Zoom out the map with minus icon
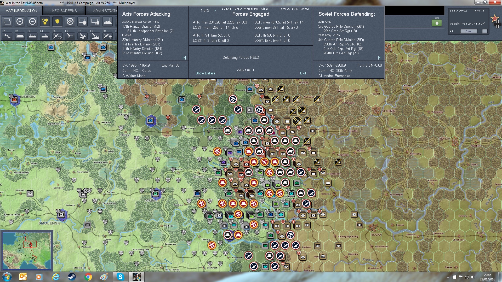Viewport: 502px width, 282px height. (x=32, y=21)
